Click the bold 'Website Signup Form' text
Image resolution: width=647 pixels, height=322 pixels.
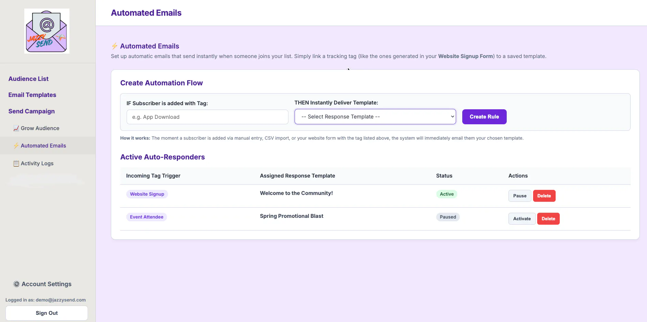(x=466, y=56)
